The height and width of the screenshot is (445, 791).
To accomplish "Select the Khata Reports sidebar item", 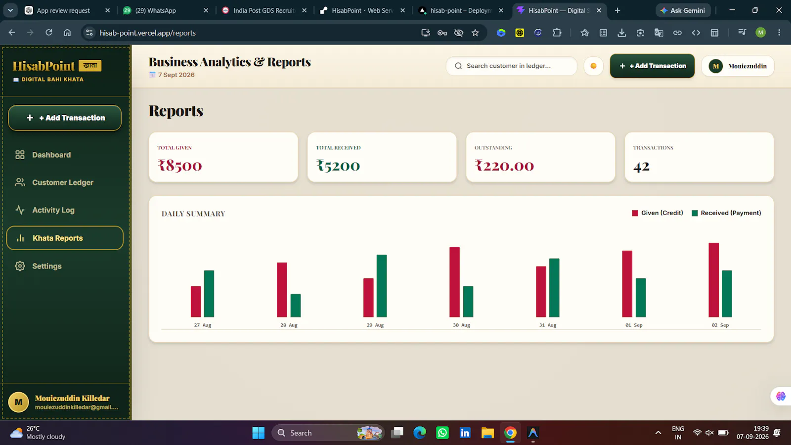I will coord(65,238).
